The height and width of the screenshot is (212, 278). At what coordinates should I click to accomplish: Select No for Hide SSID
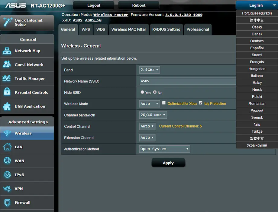(x=155, y=92)
